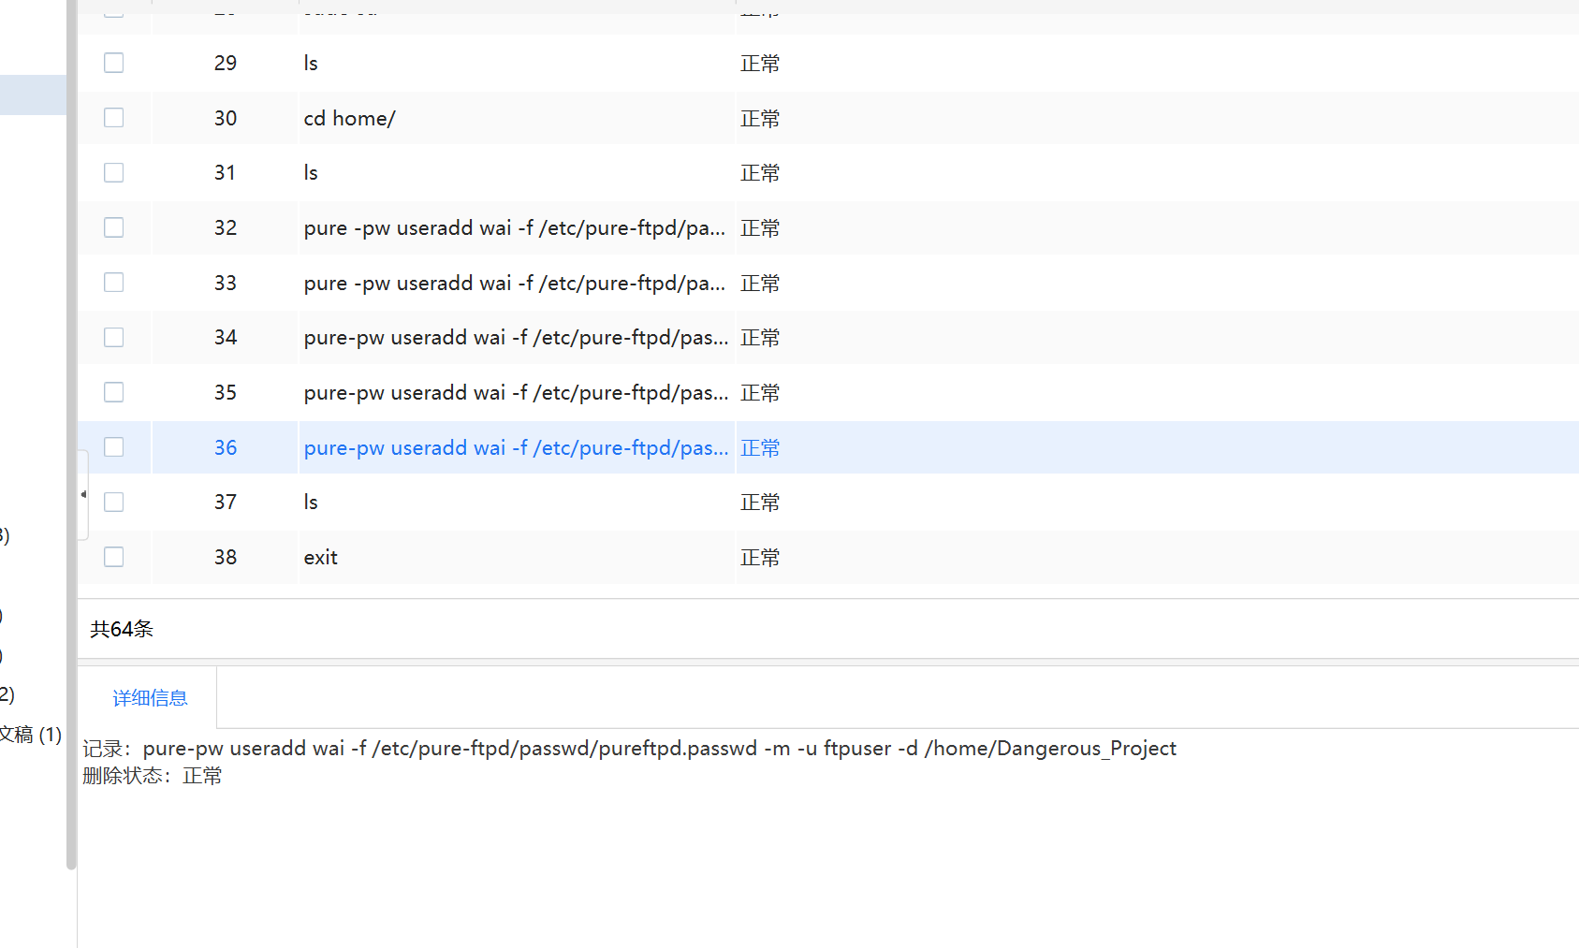1579x948 pixels.
Task: Tick the checkbox for row 32
Action: (x=113, y=227)
